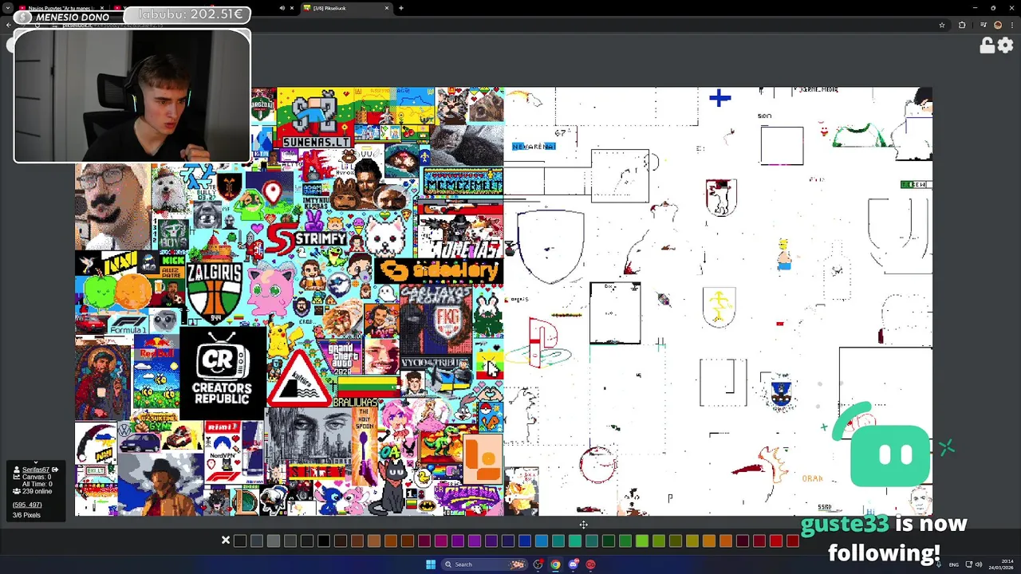Click the ENG language indicator
The width and height of the screenshot is (1021, 574).
coord(953,564)
